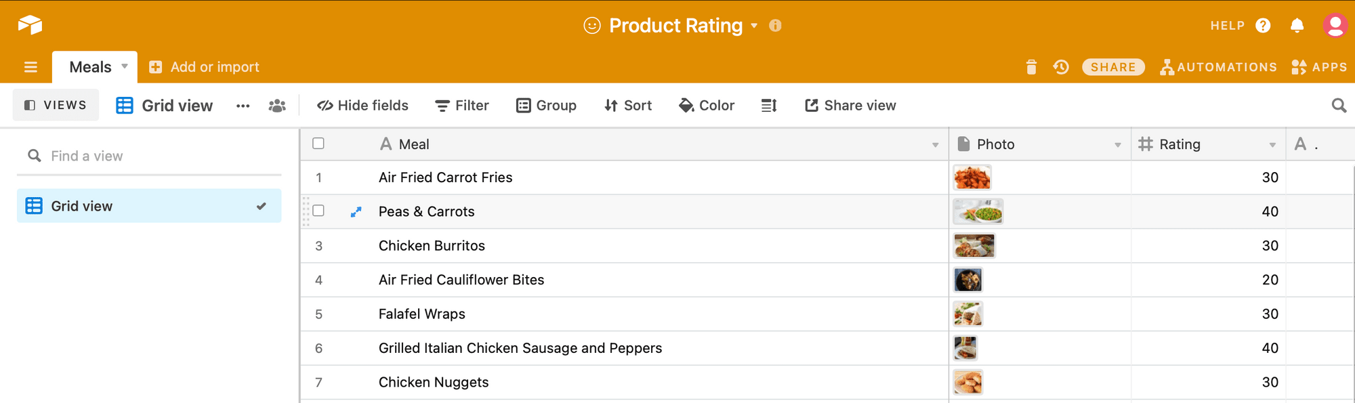Open the notifications bell

tap(1297, 26)
